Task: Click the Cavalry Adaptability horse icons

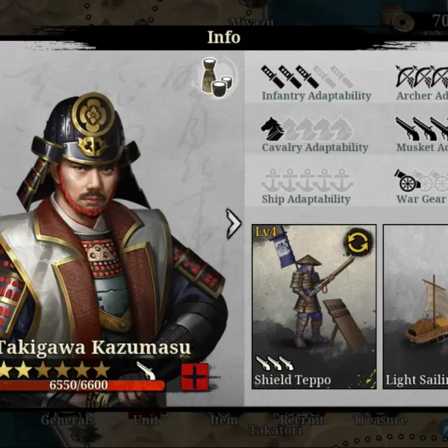Action: pos(307,128)
